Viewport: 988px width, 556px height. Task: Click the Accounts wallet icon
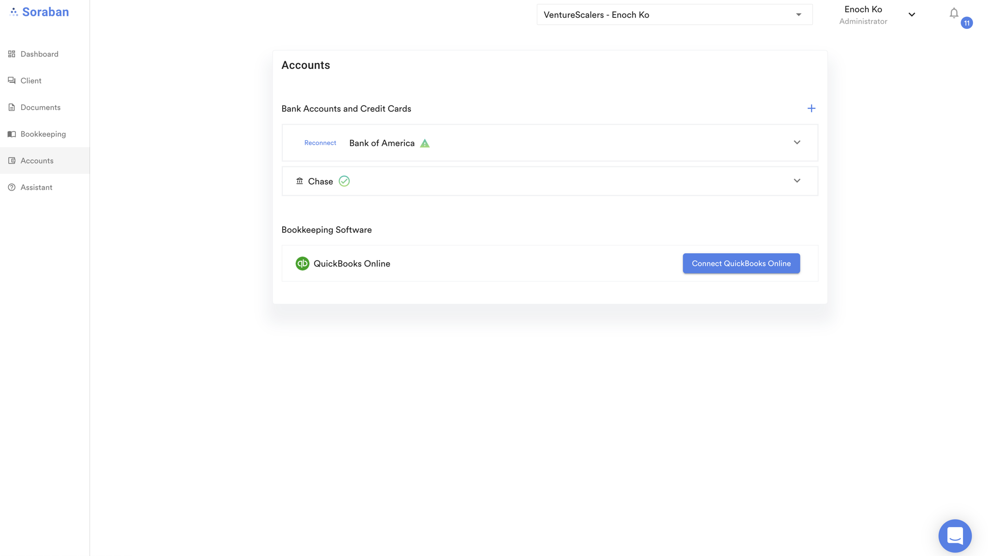tap(12, 161)
